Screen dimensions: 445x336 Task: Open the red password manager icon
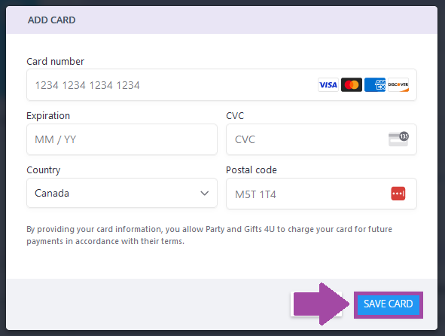point(398,194)
